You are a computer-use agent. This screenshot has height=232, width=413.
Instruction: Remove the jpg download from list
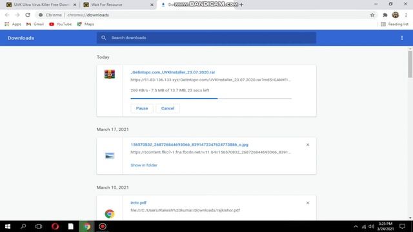[308, 144]
